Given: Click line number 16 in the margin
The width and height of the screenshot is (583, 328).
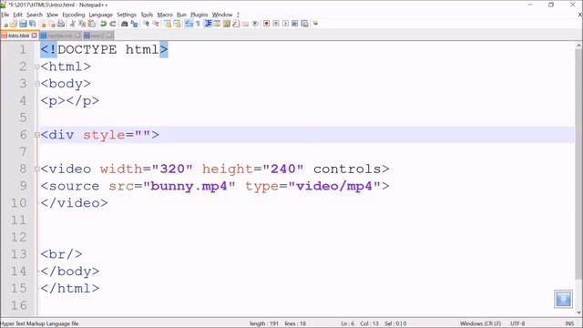Looking at the screenshot, I should 18,305.
